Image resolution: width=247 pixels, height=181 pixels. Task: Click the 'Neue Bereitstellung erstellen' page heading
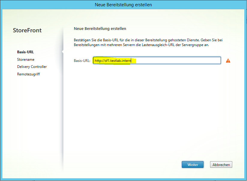(100, 28)
